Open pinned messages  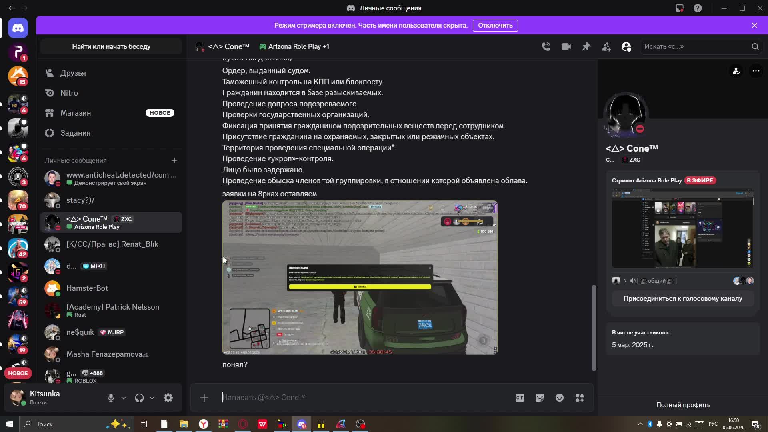586,46
